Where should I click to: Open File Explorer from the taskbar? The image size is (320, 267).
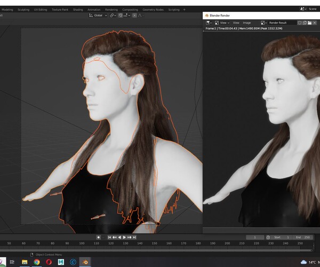tap(25, 262)
